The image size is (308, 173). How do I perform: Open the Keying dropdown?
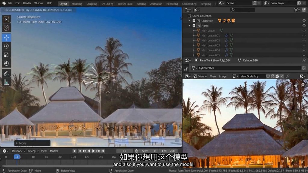tap(33, 151)
